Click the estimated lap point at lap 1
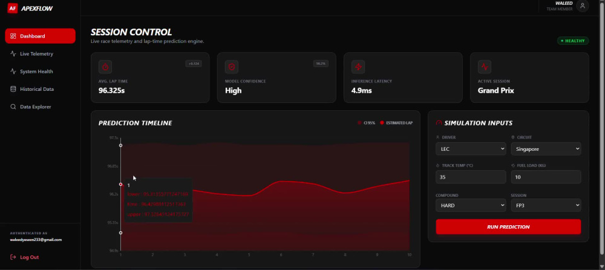Viewport: 605px width, 270px height. (121, 184)
